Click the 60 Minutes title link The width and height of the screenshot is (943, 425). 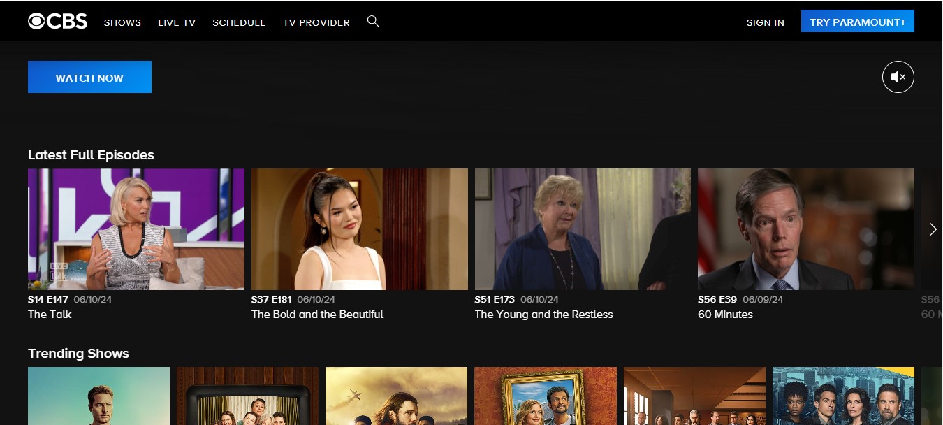[725, 315]
